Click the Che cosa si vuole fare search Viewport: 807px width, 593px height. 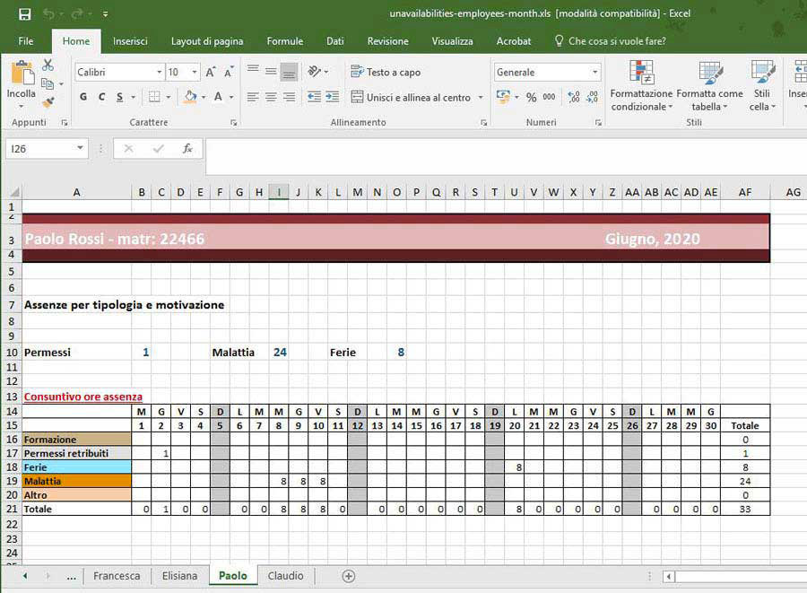(611, 41)
